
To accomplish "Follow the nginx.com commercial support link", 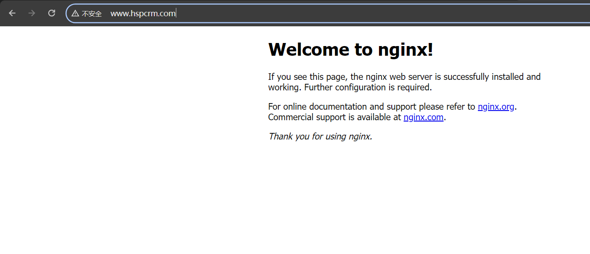I will pos(423,117).
